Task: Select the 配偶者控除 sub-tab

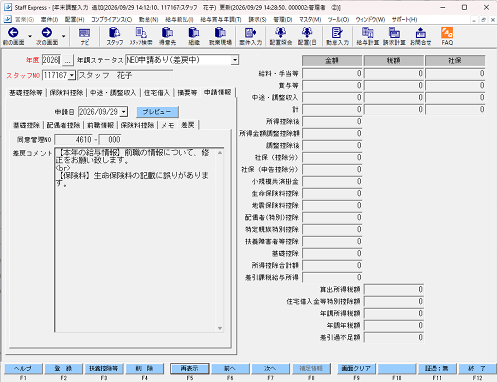Action: point(64,125)
